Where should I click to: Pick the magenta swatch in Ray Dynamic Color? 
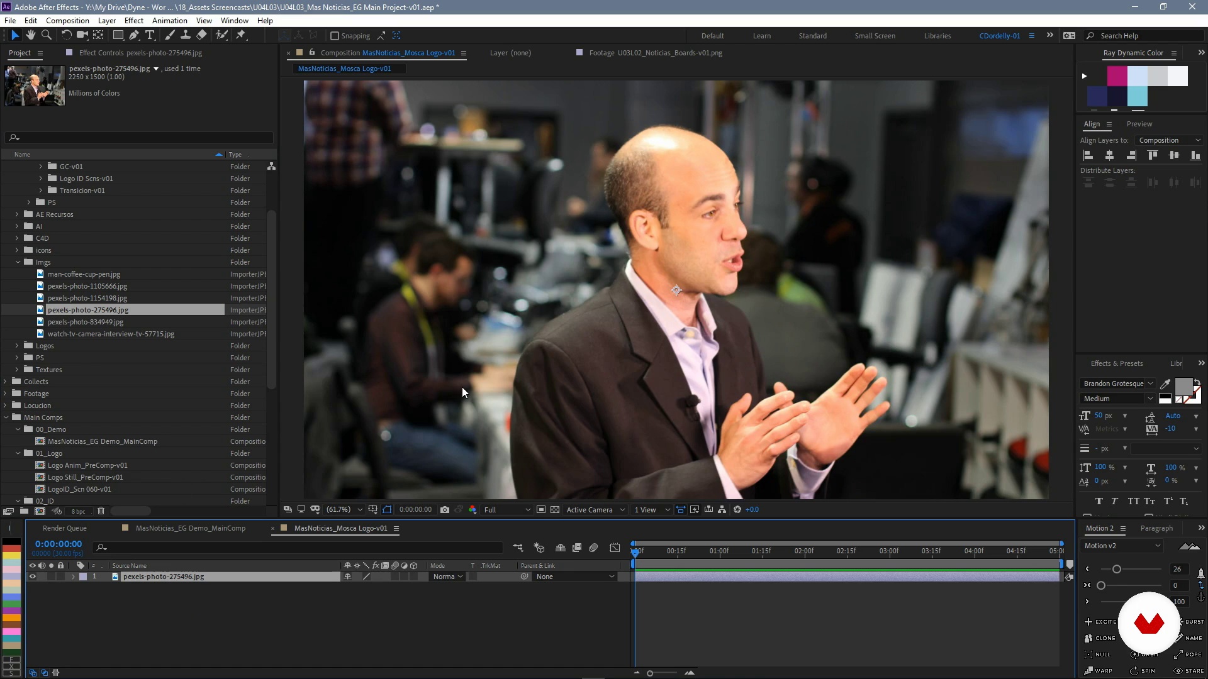point(1117,76)
